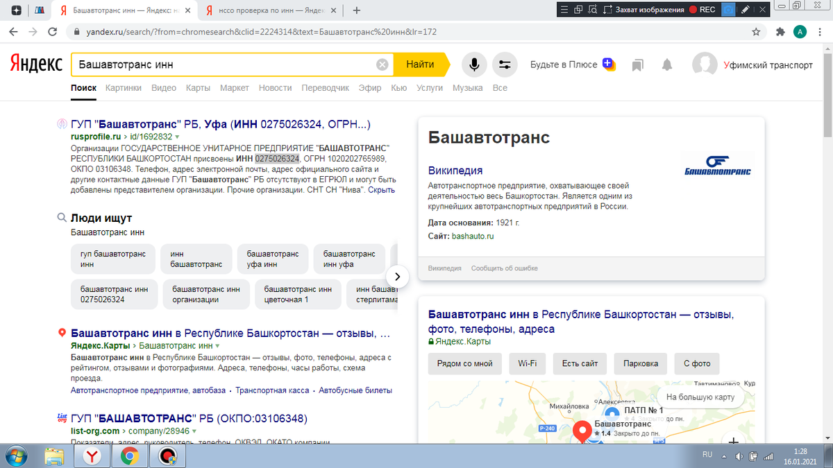The height and width of the screenshot is (468, 833).
Task: Enable the Wi-Fi map filter
Action: (528, 363)
